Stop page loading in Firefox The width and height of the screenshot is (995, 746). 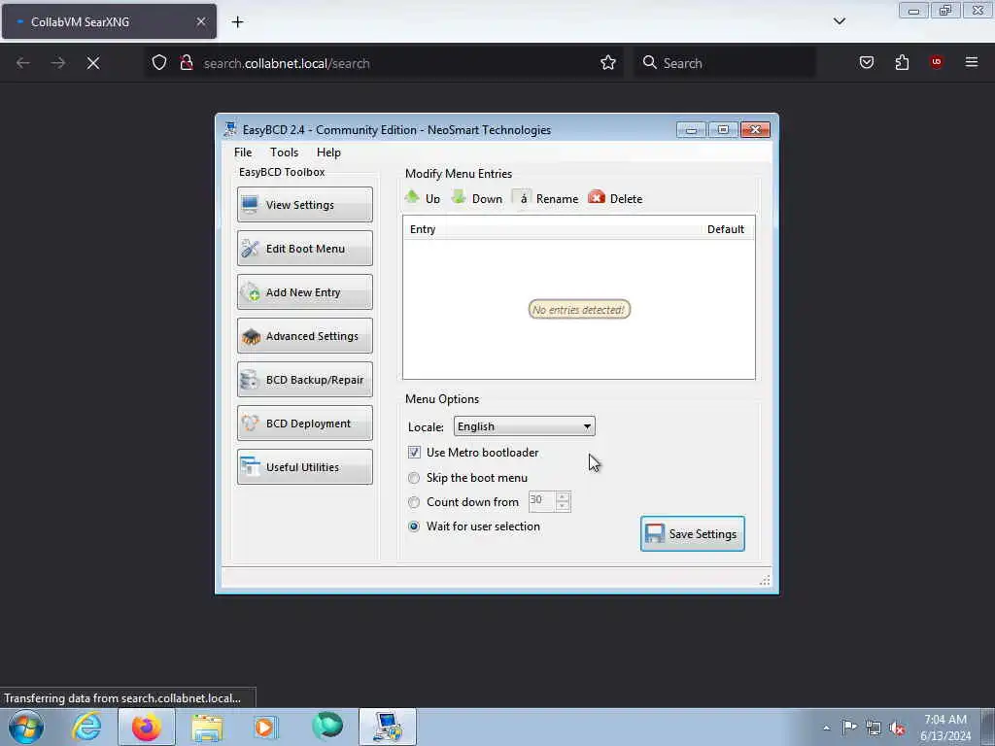click(x=93, y=63)
